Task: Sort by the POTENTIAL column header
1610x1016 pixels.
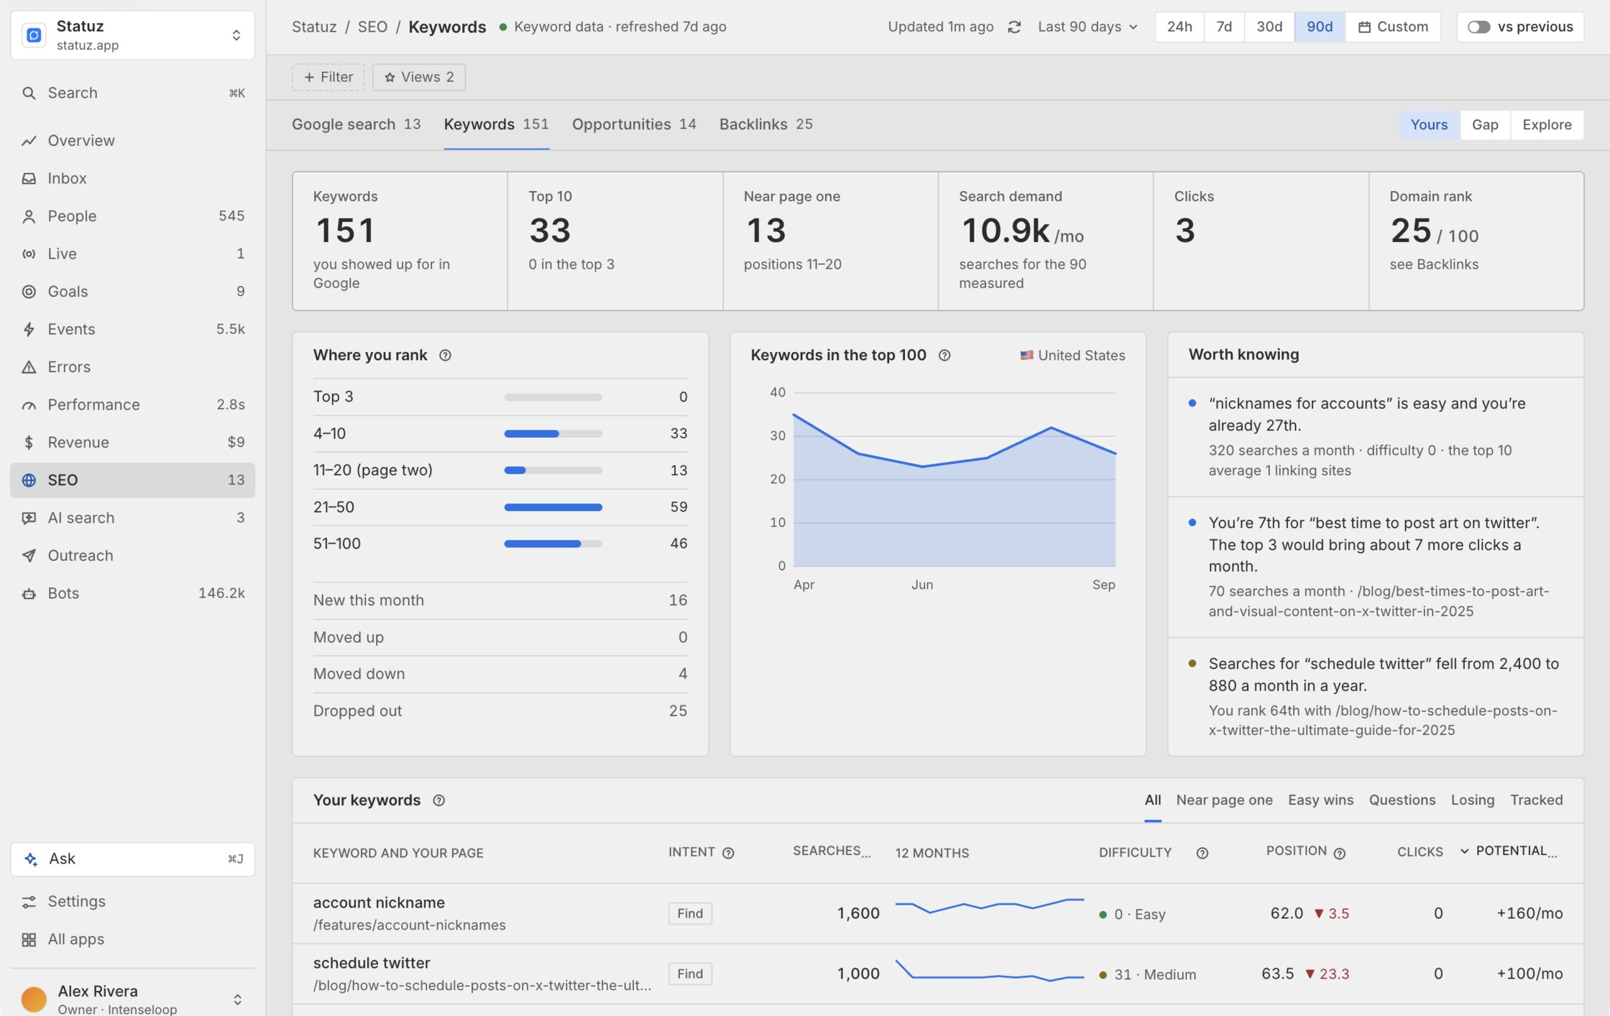Action: [x=1509, y=851]
